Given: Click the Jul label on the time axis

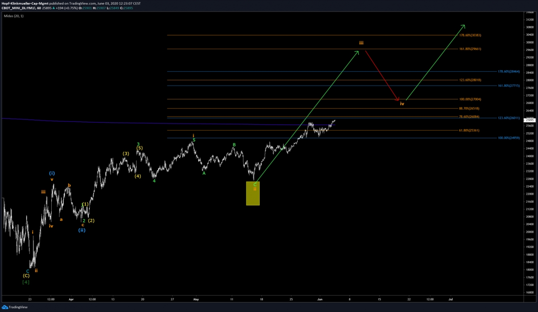Looking at the screenshot, I should (x=451, y=299).
